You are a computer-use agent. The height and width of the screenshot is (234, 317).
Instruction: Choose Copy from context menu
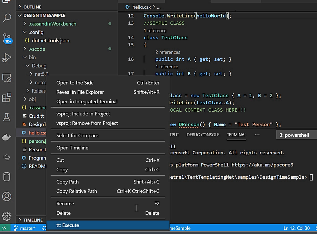pos(108,169)
